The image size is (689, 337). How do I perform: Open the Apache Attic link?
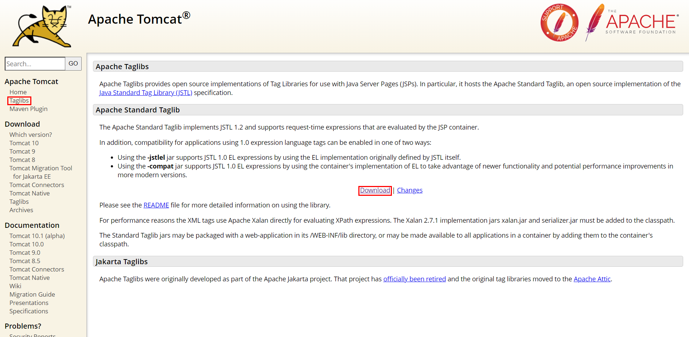point(592,279)
